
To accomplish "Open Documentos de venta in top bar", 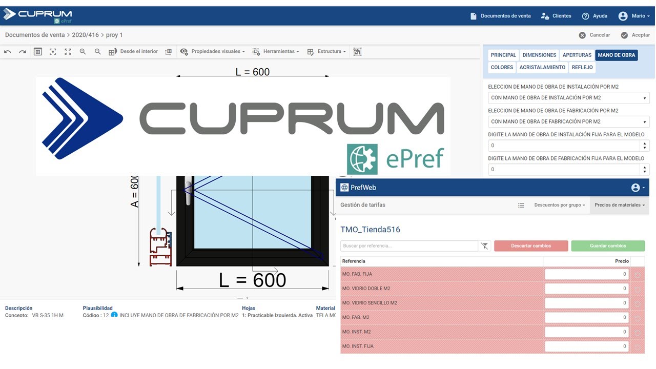I will coord(500,16).
